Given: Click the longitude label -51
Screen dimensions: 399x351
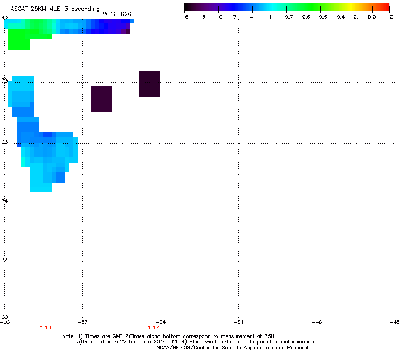Looking at the screenshot, I should click(x=238, y=322).
